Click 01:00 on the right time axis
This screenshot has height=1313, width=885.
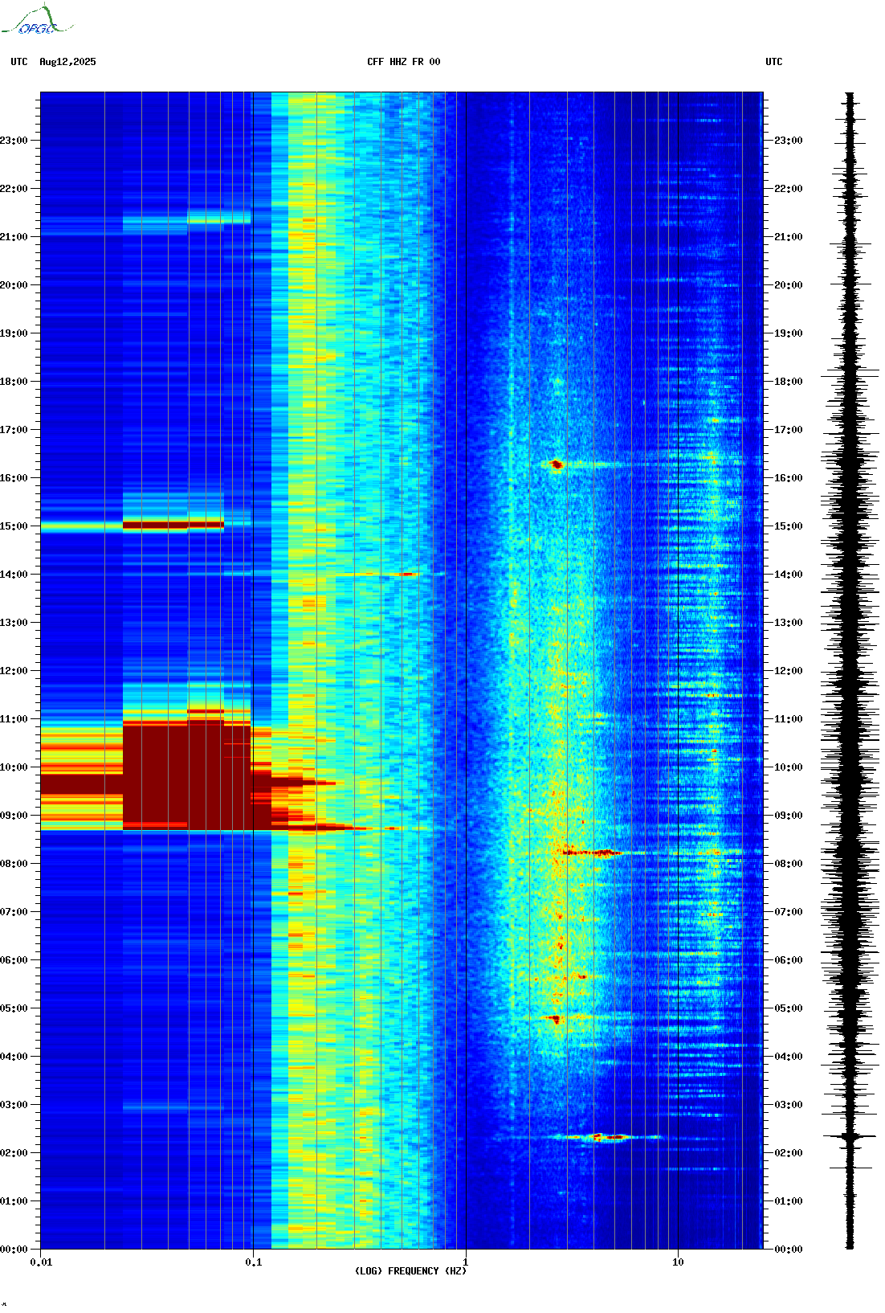[789, 1201]
